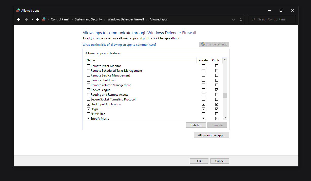Viewport: 311px width, 181px height.
Task: Click the Cancel button
Action: [x=220, y=161]
